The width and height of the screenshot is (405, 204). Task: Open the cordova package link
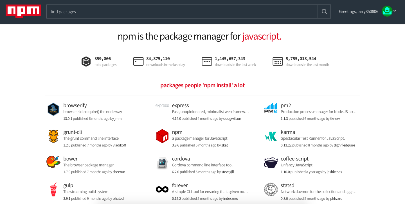(181, 159)
